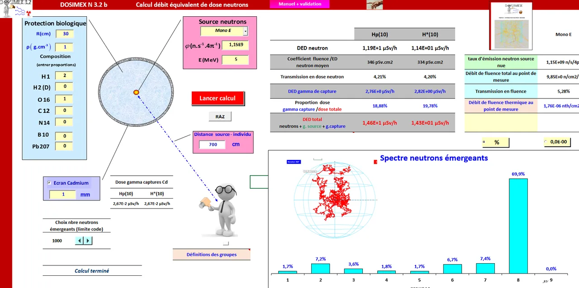The image size is (579, 288).
Task: Click the taux d'émission neutron source nue label
Action: pyautogui.click(x=501, y=62)
